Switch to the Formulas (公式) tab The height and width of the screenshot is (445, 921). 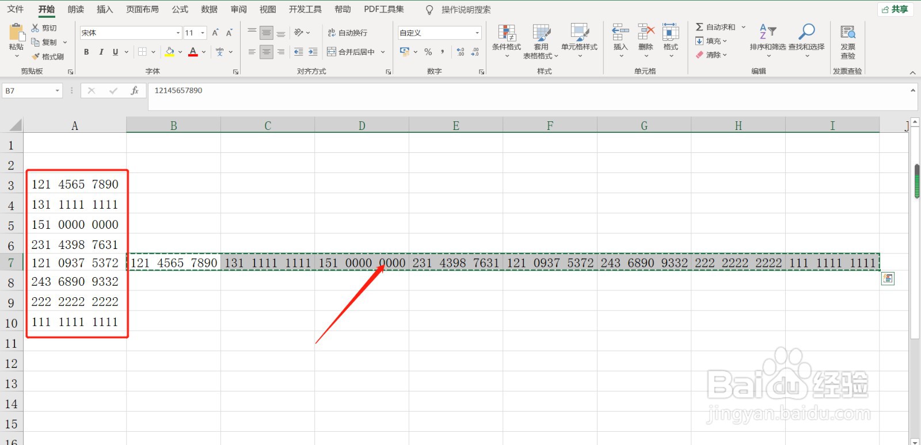pyautogui.click(x=180, y=9)
